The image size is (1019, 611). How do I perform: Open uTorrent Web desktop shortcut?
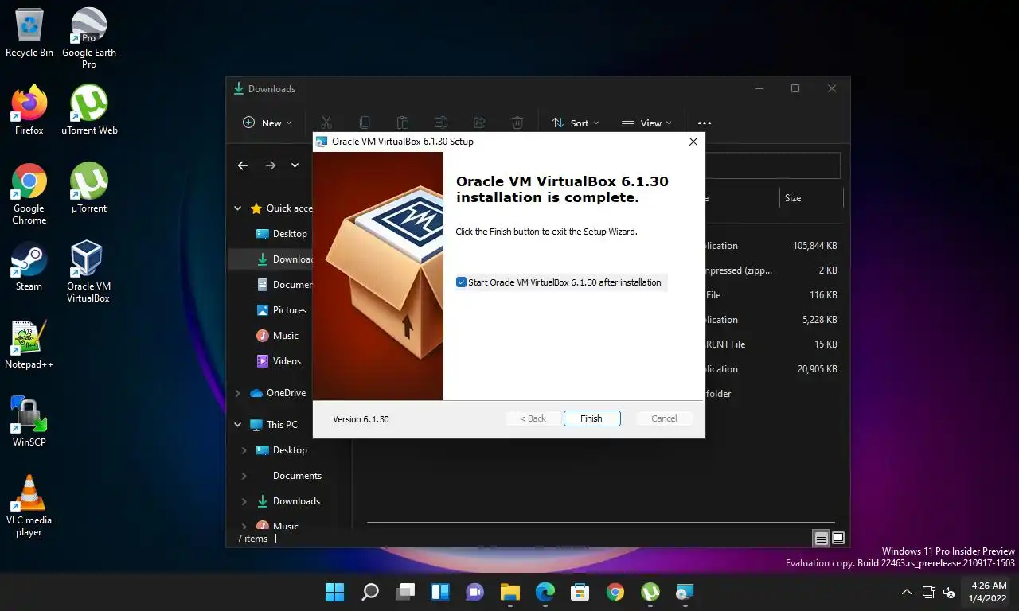pyautogui.click(x=89, y=110)
